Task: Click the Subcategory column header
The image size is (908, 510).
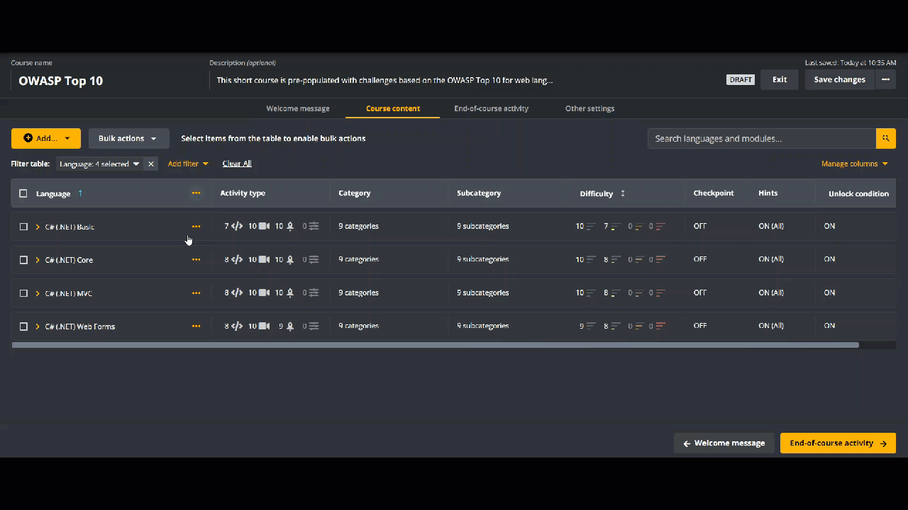Action: [x=479, y=193]
